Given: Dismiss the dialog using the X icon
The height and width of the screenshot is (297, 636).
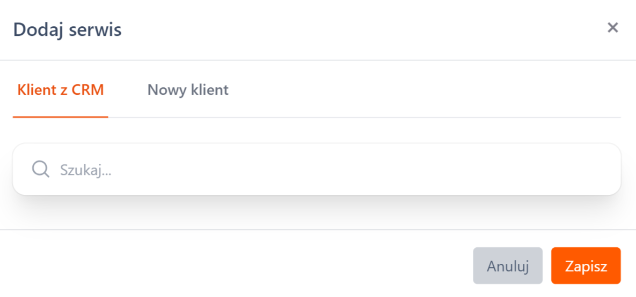Looking at the screenshot, I should coord(612,28).
